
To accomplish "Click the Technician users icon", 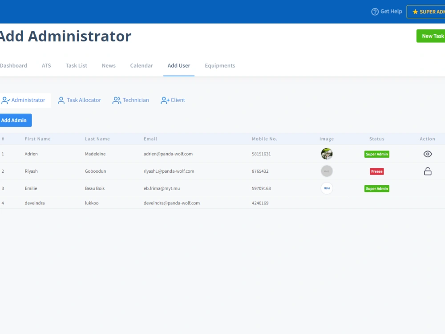I will (117, 100).
